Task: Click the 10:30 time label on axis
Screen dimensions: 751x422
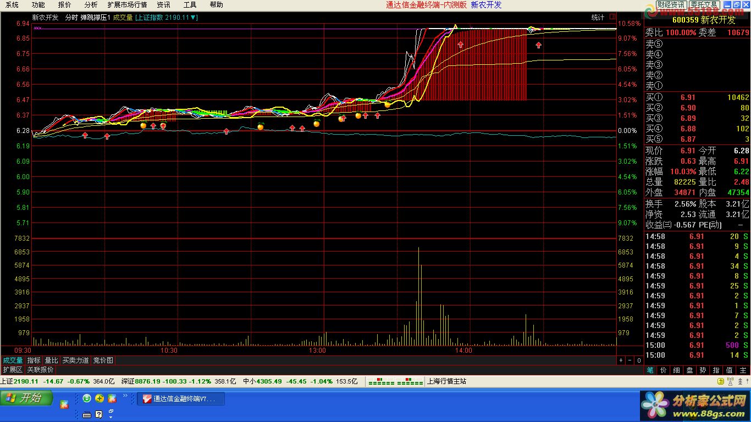Action: pyautogui.click(x=169, y=351)
